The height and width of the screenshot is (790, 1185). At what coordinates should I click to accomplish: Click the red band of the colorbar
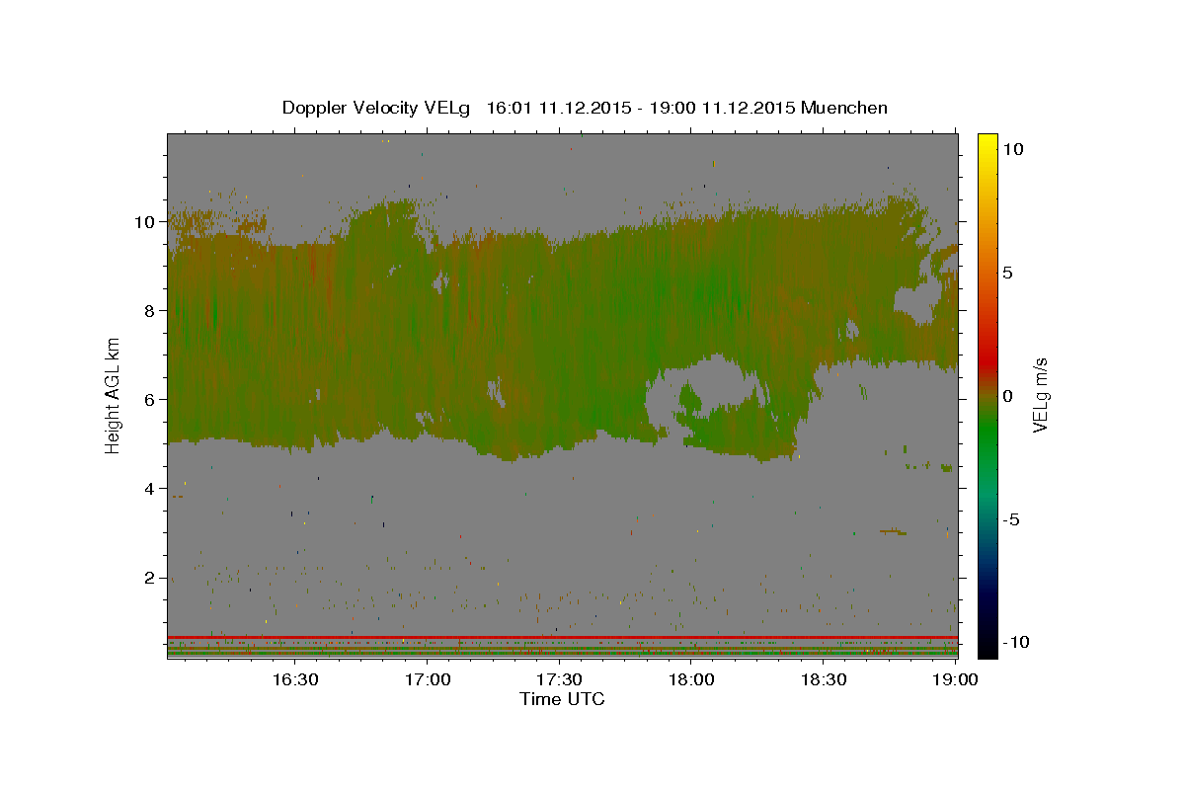click(987, 360)
